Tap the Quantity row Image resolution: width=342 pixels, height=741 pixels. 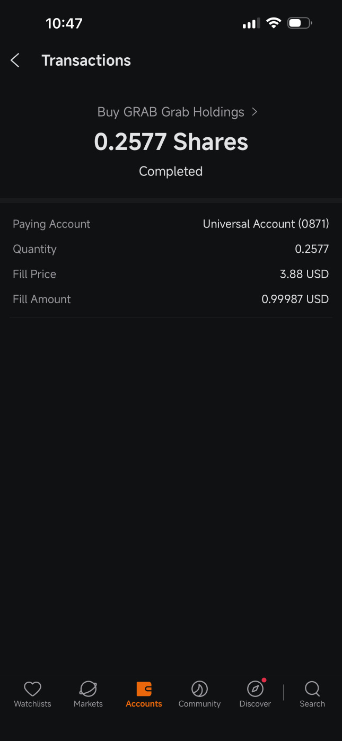coord(171,249)
